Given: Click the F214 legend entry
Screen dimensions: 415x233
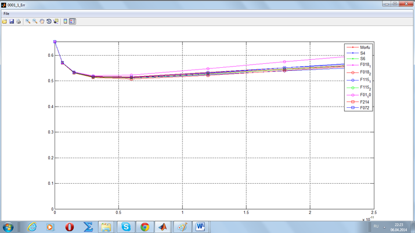Looking at the screenshot, I should coord(364,102).
